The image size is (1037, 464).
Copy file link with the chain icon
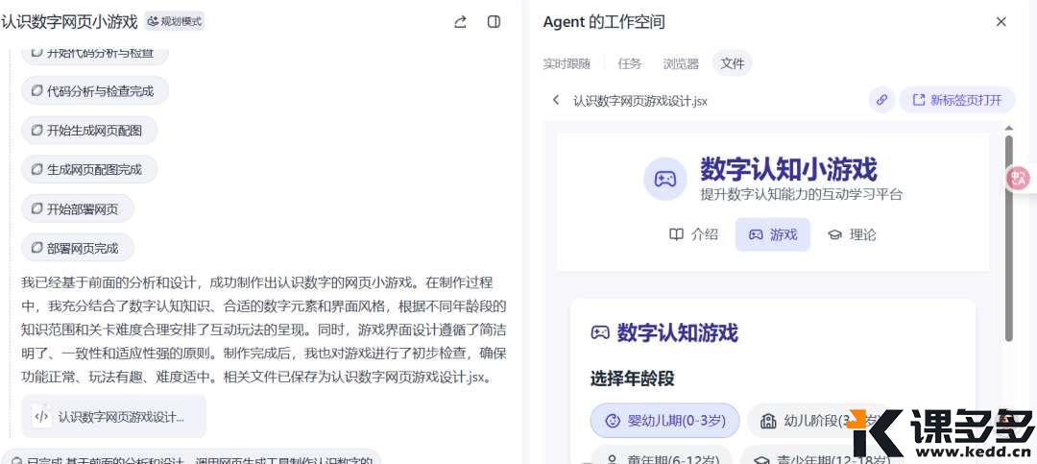click(x=881, y=100)
